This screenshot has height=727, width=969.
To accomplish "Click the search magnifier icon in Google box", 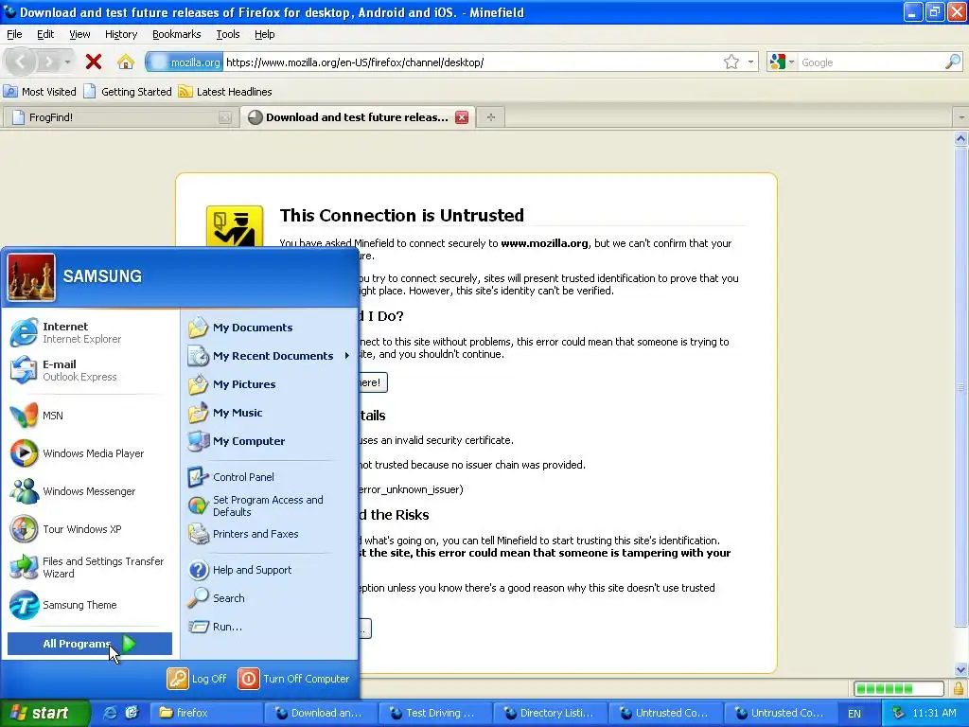I will [952, 62].
